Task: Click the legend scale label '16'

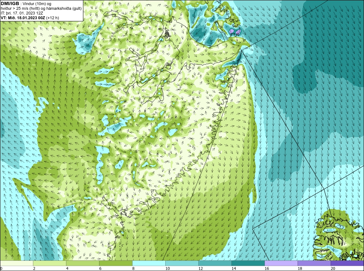Action: coord(267,268)
